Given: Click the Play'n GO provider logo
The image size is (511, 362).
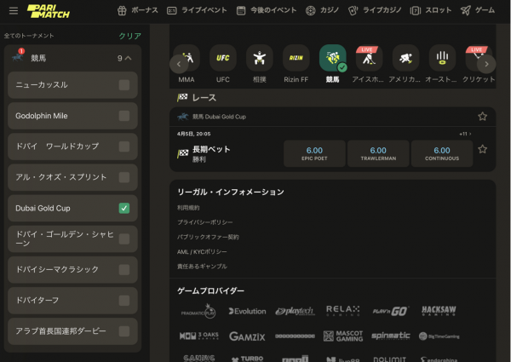Looking at the screenshot, I should 390,311.
